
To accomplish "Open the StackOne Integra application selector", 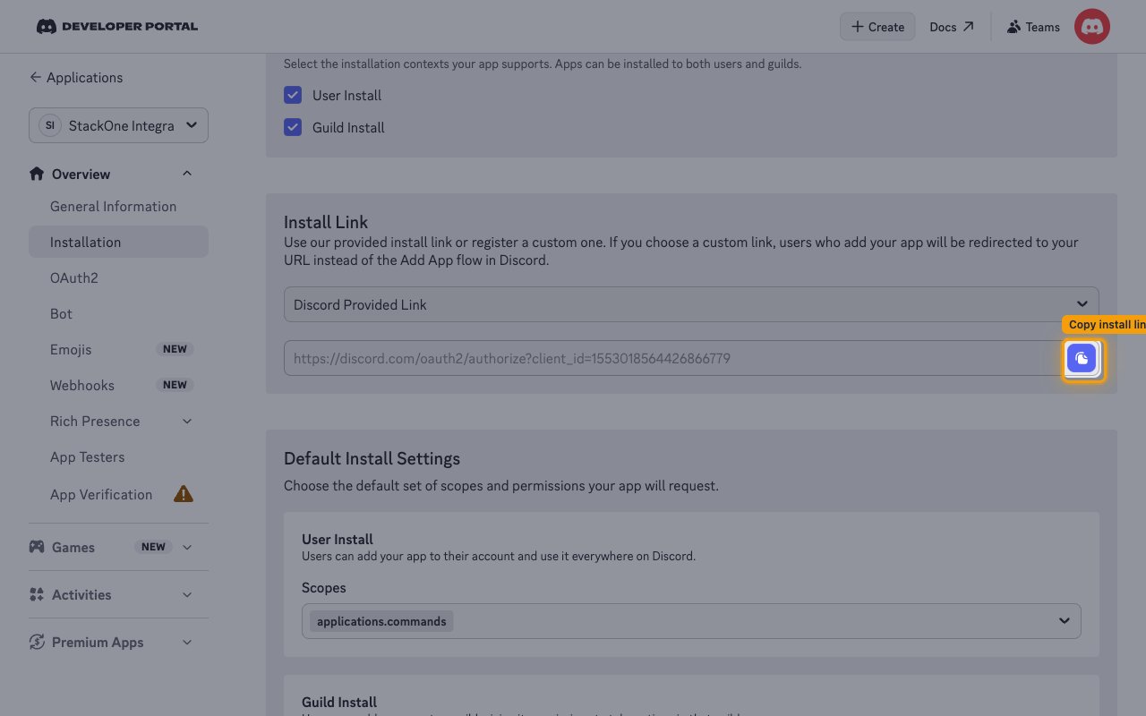I will (118, 125).
